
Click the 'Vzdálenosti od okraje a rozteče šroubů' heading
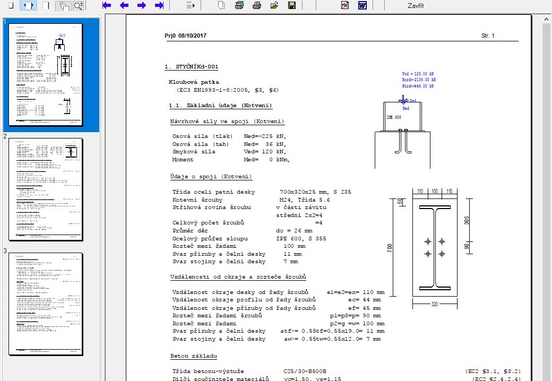238,277
